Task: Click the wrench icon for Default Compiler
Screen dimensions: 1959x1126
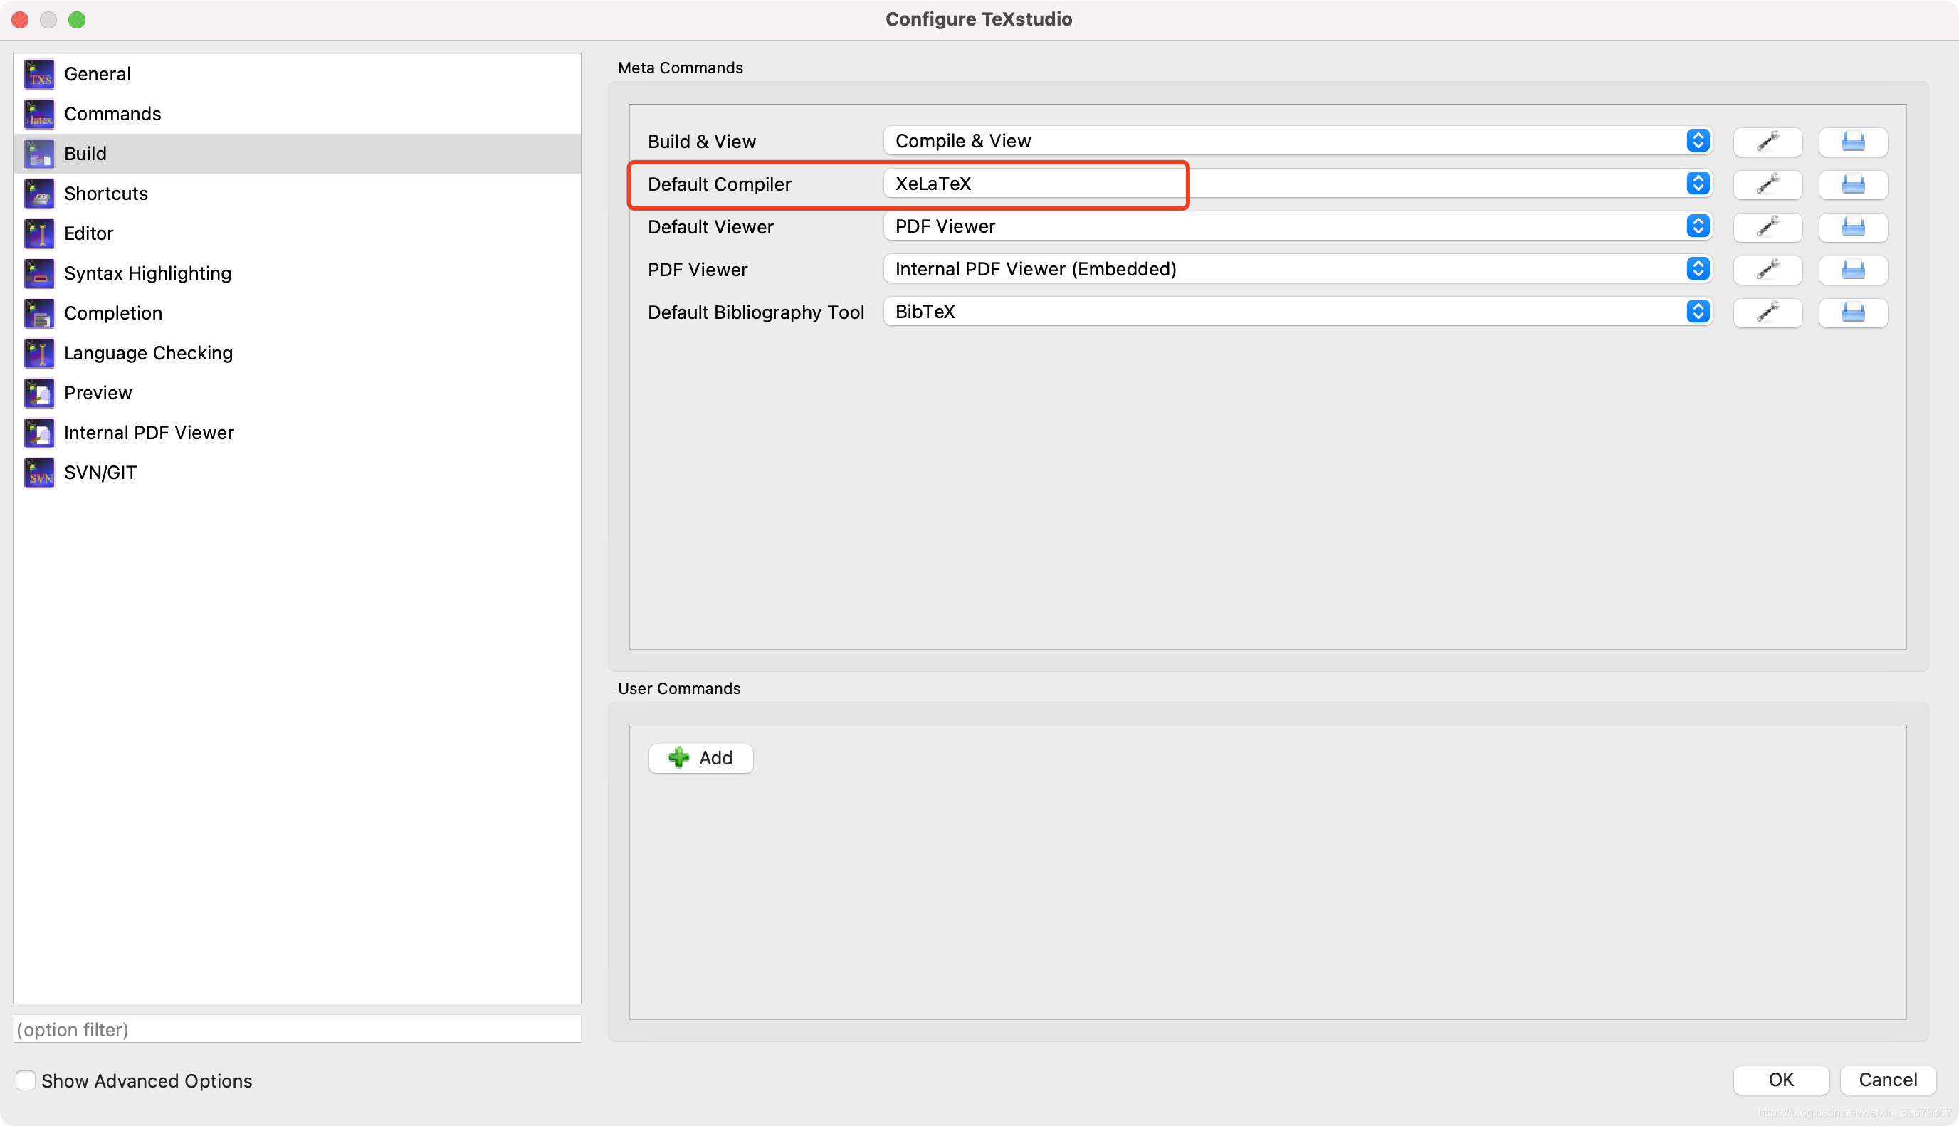Action: pyautogui.click(x=1768, y=184)
